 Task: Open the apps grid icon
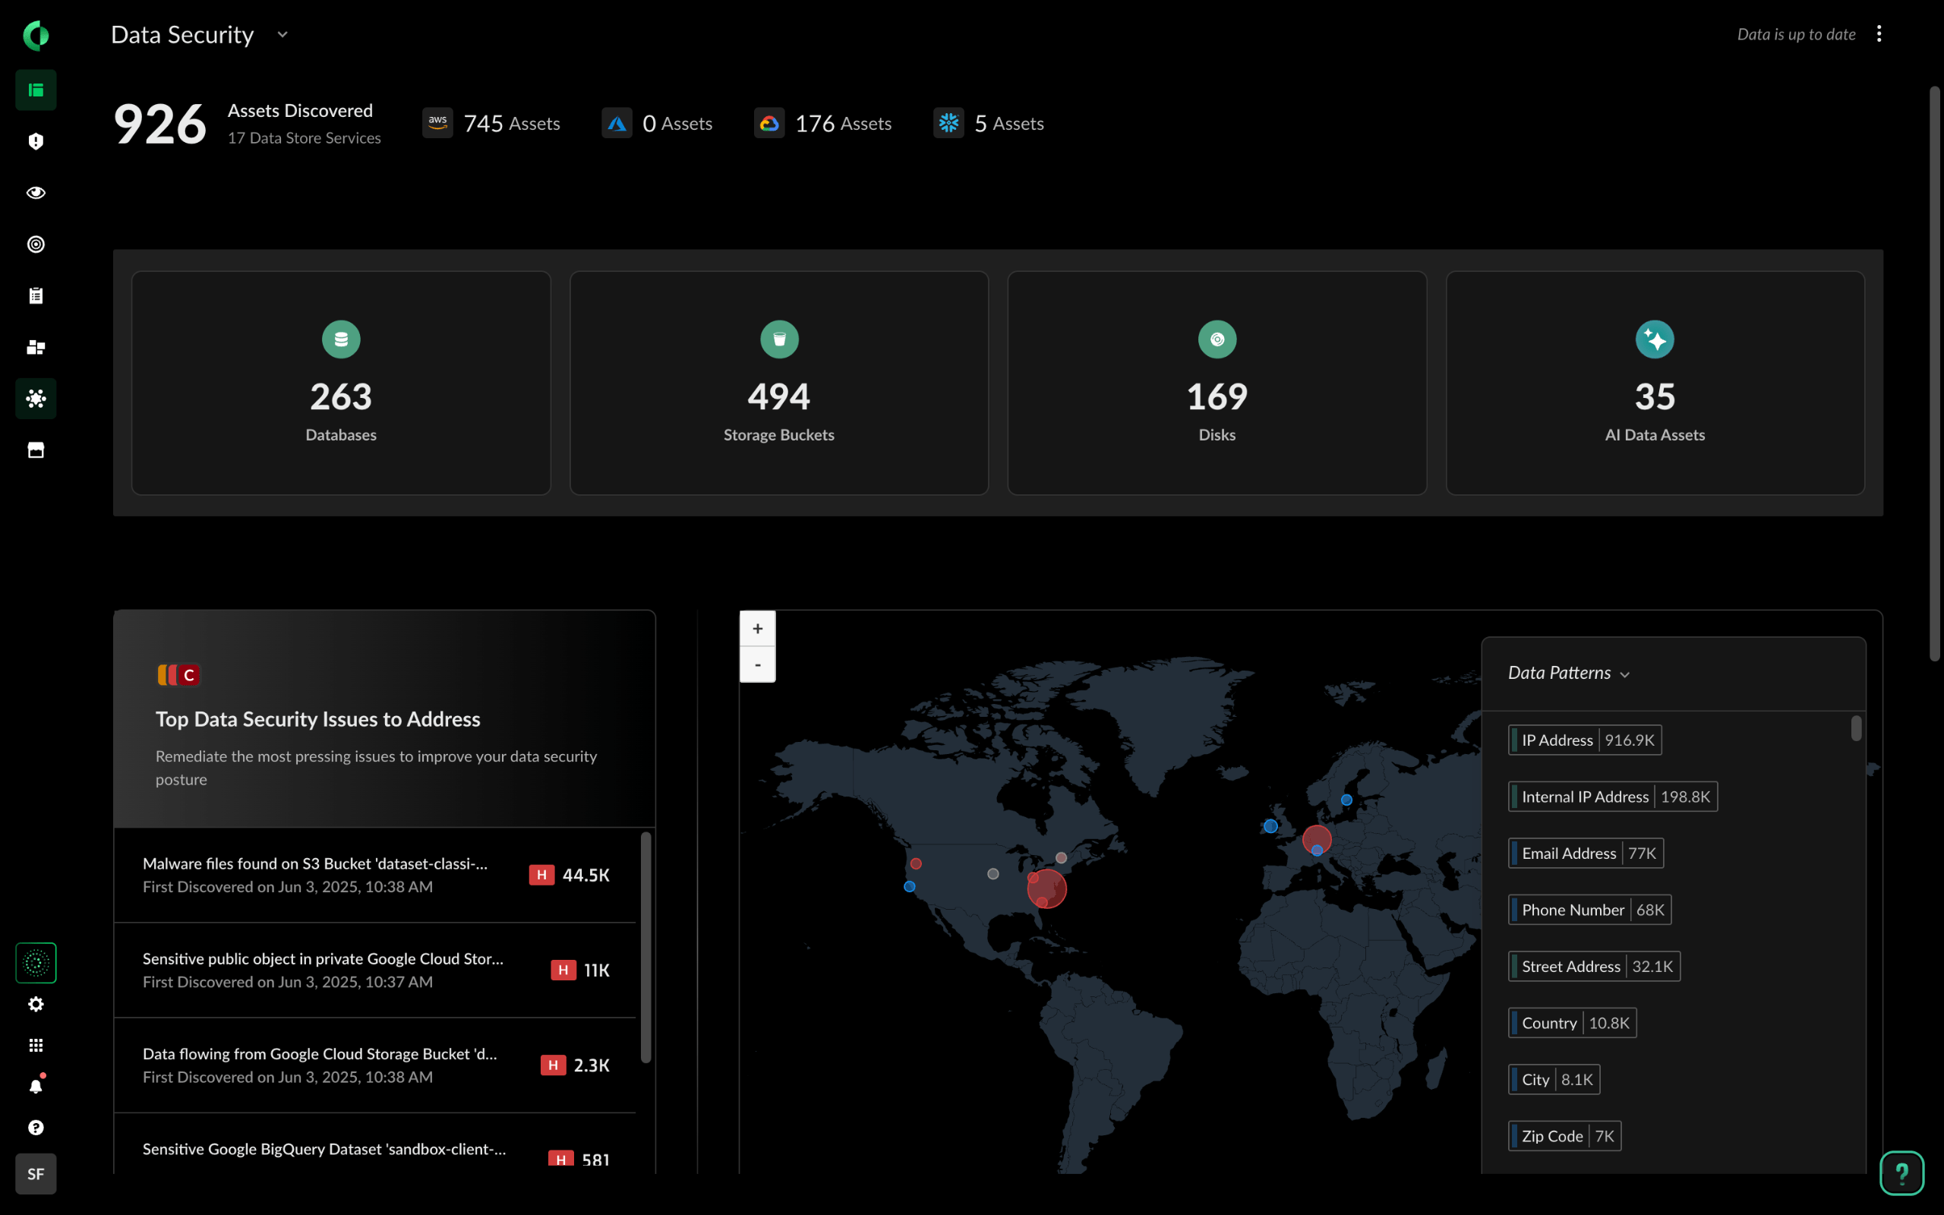click(x=36, y=1044)
